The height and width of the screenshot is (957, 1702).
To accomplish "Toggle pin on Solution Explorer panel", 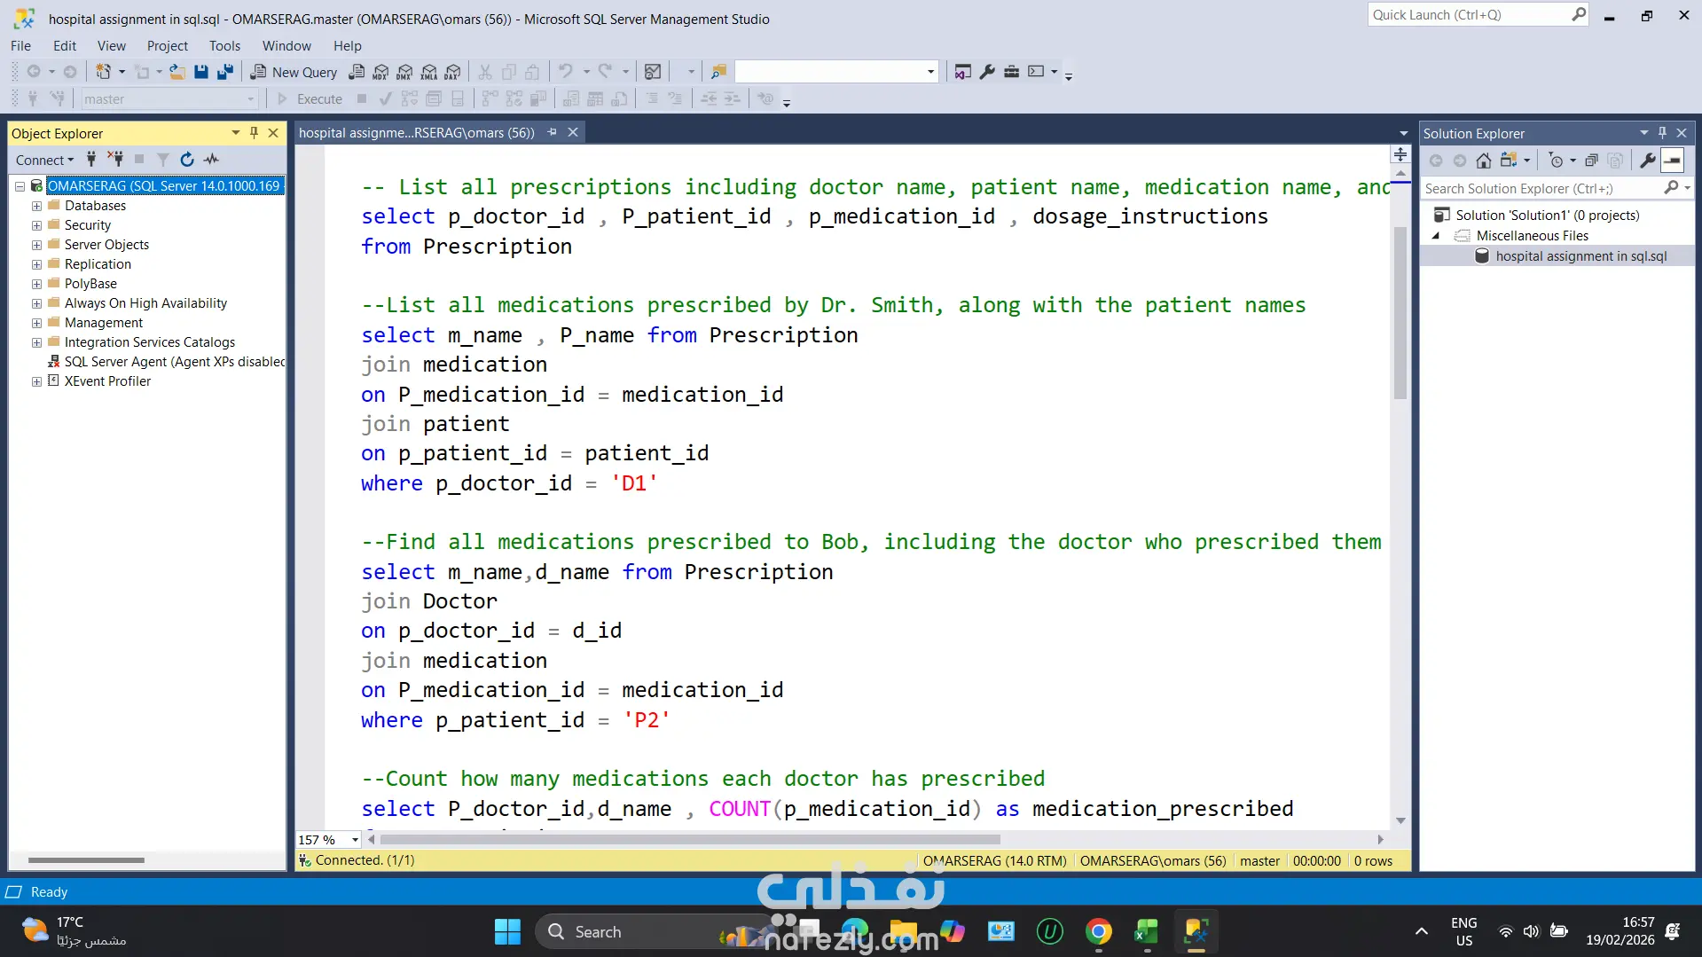I will [x=1662, y=133].
